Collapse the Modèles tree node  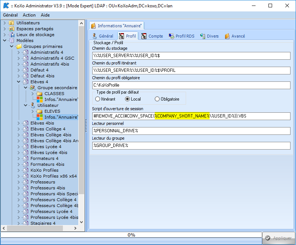tap(5, 41)
